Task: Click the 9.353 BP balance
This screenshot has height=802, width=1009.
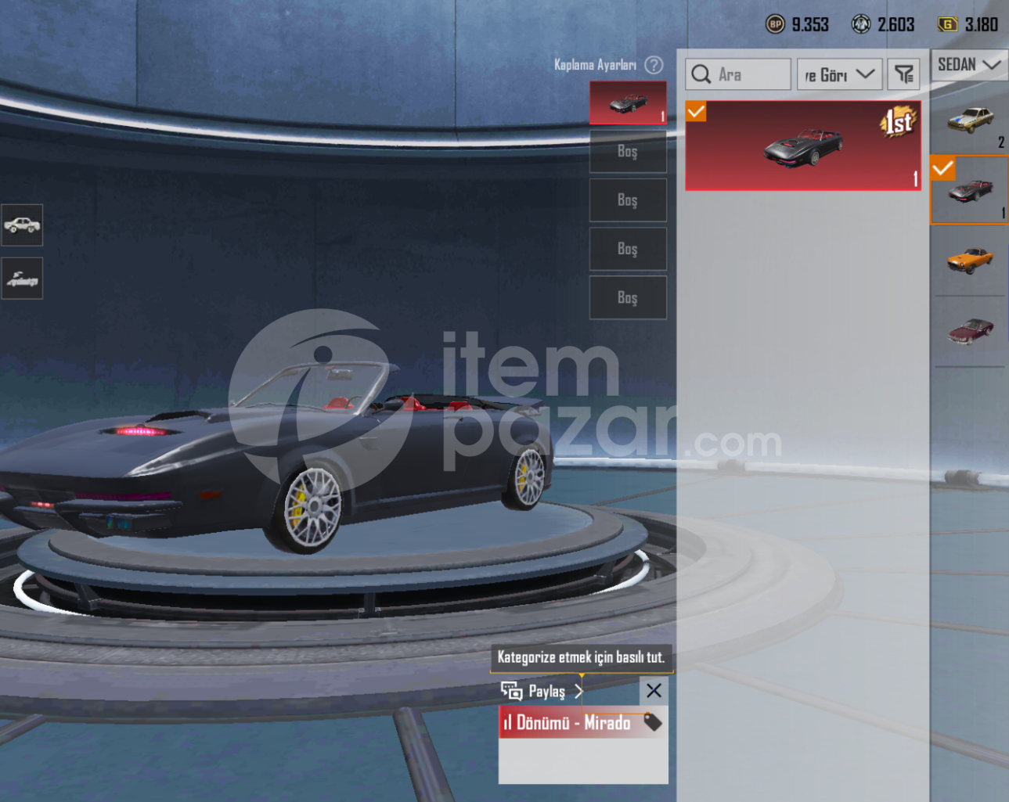Action: tap(810, 24)
